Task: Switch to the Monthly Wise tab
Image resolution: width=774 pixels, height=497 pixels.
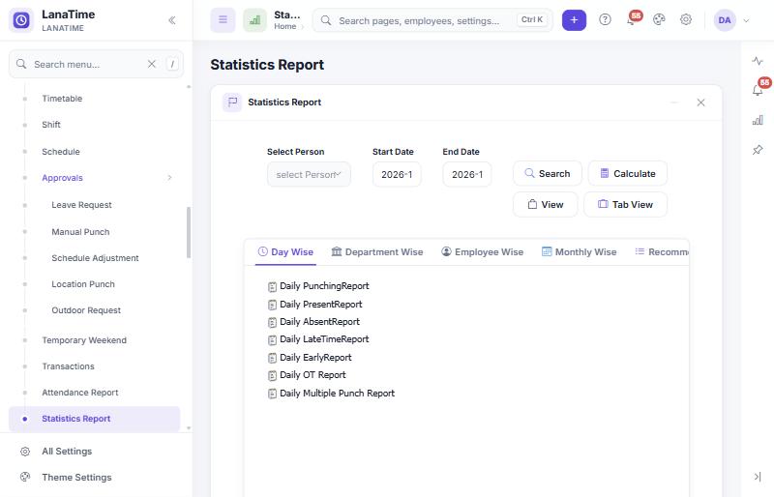Action: 579,252
